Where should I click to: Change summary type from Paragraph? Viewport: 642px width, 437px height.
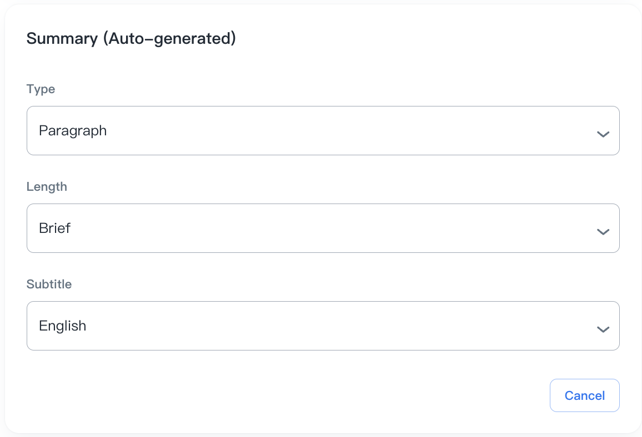[x=323, y=130]
